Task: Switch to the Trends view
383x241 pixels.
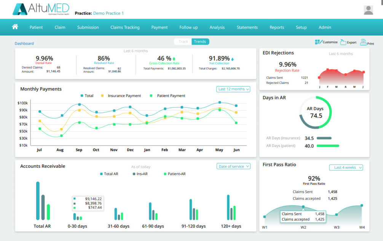Action: tap(200, 42)
